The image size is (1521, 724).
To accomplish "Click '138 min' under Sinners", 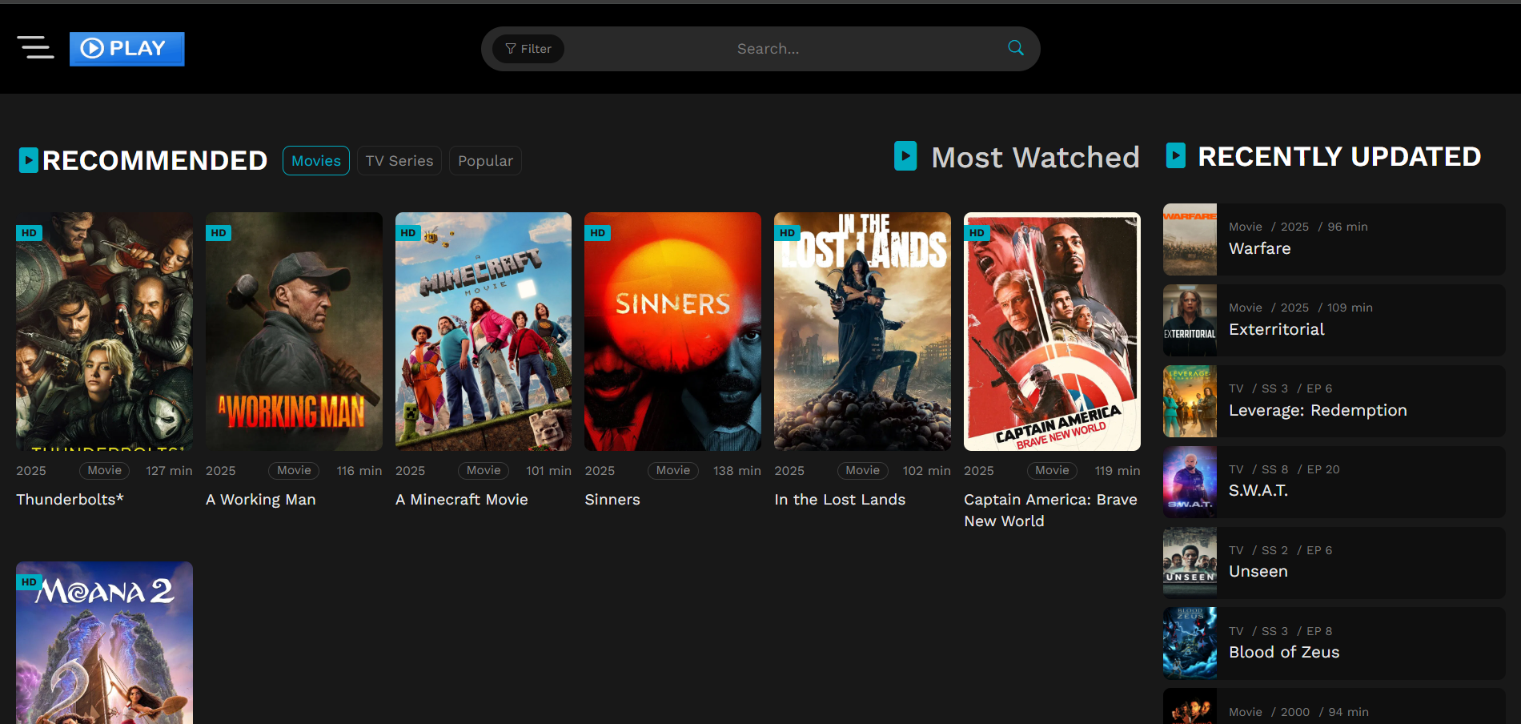I will (x=737, y=471).
